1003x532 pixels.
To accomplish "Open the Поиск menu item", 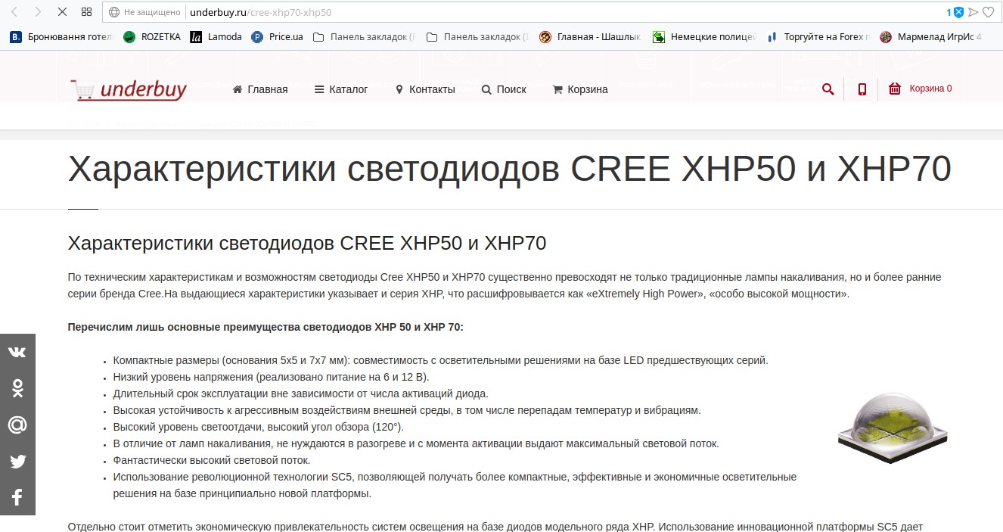I will [504, 89].
